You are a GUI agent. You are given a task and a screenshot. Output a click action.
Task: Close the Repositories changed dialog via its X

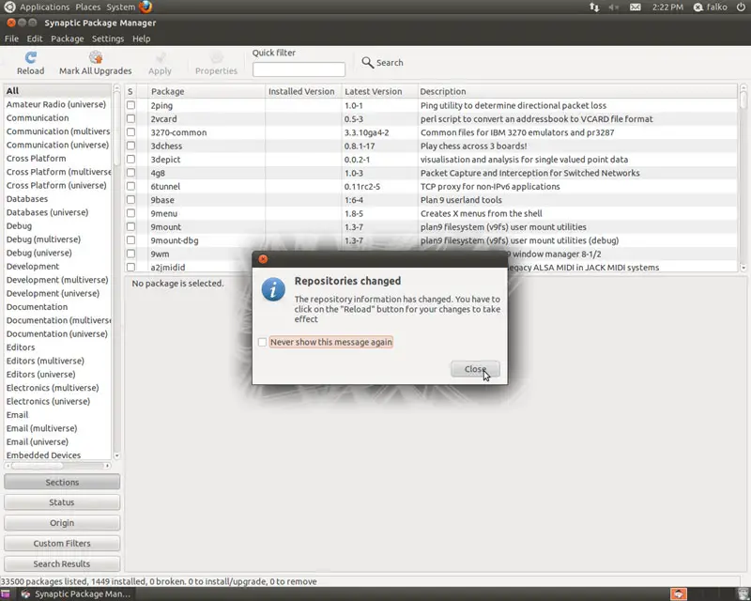[263, 259]
